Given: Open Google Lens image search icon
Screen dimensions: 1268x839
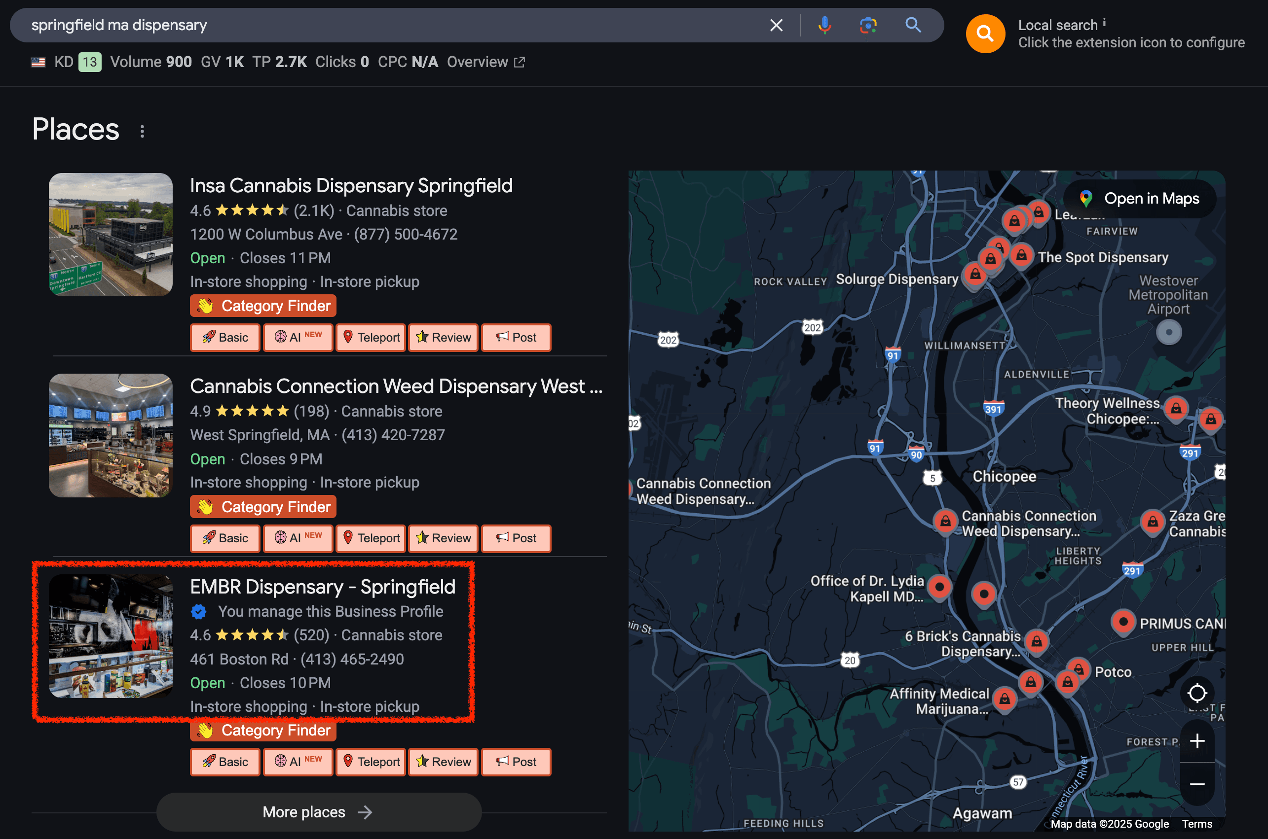Looking at the screenshot, I should pyautogui.click(x=868, y=25).
